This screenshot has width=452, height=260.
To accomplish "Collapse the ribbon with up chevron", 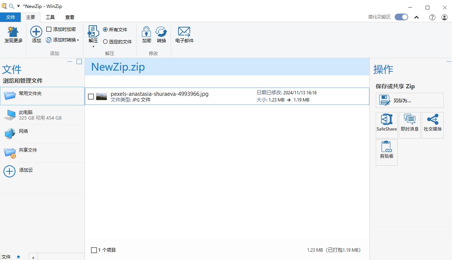I will click(x=417, y=17).
